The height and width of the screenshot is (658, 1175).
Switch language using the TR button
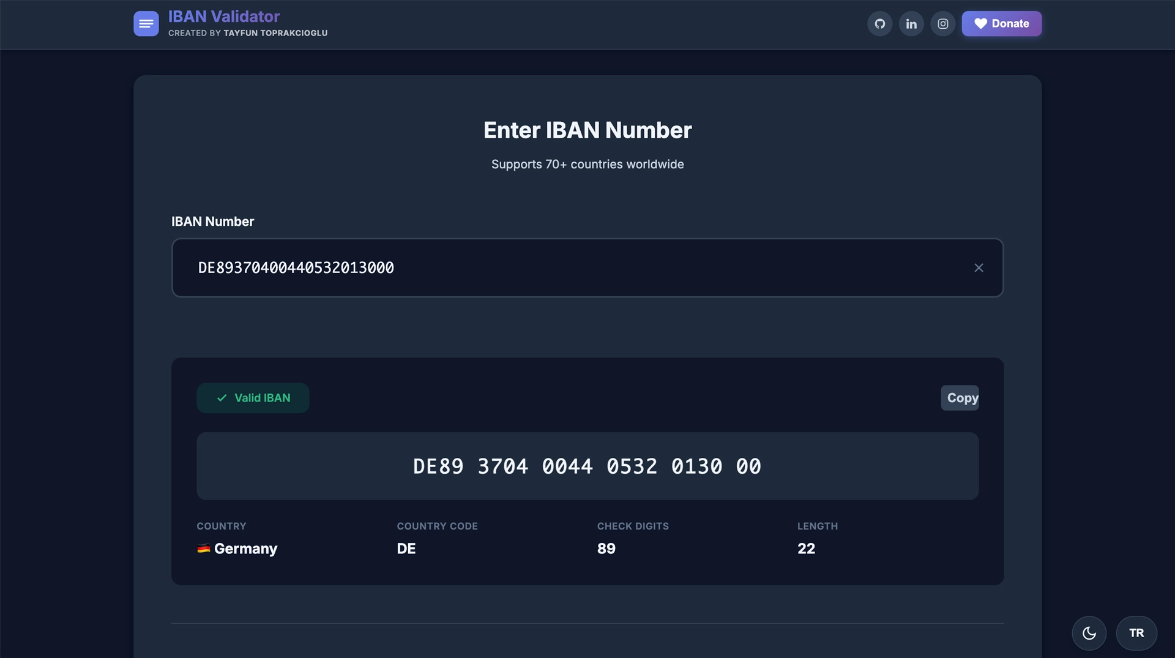coord(1136,633)
